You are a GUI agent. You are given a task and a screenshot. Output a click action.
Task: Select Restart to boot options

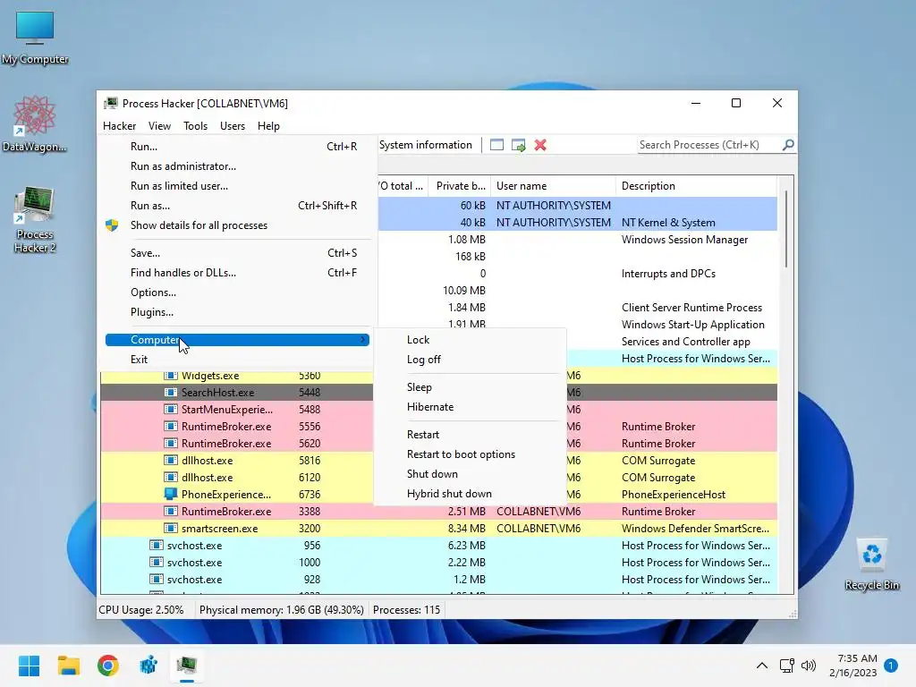click(x=471, y=454)
